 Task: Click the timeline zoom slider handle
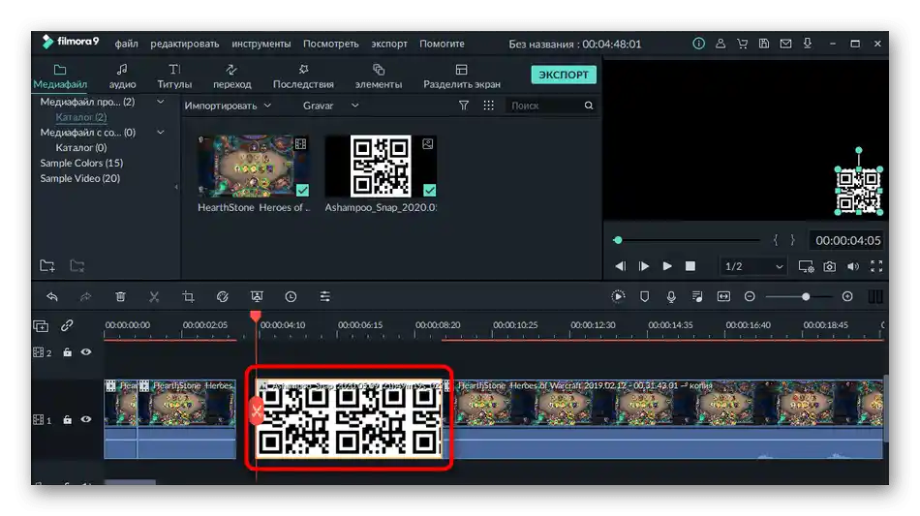(806, 296)
